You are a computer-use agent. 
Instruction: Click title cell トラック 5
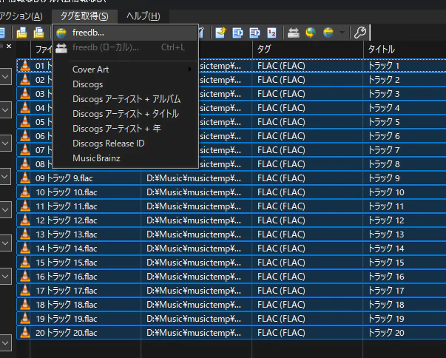point(405,122)
